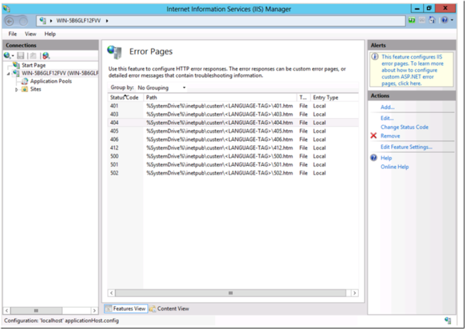
Task: Sort by Entry Type column header
Action: (334, 97)
